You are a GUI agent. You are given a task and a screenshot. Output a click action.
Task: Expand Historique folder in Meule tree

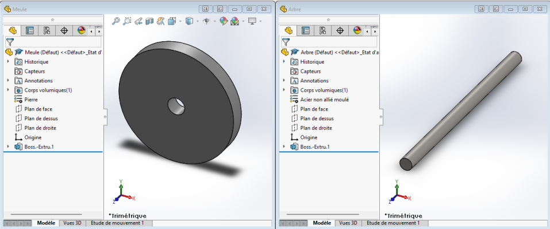8,61
